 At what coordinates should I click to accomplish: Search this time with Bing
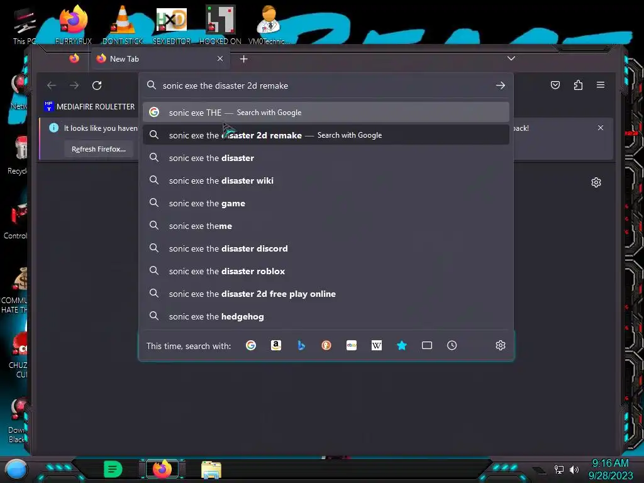pos(301,345)
